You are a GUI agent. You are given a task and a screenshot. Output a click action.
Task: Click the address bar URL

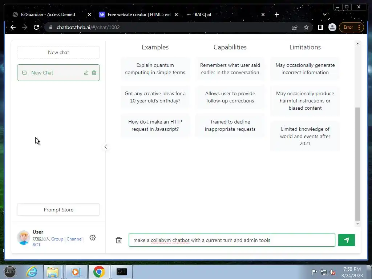coord(88,27)
